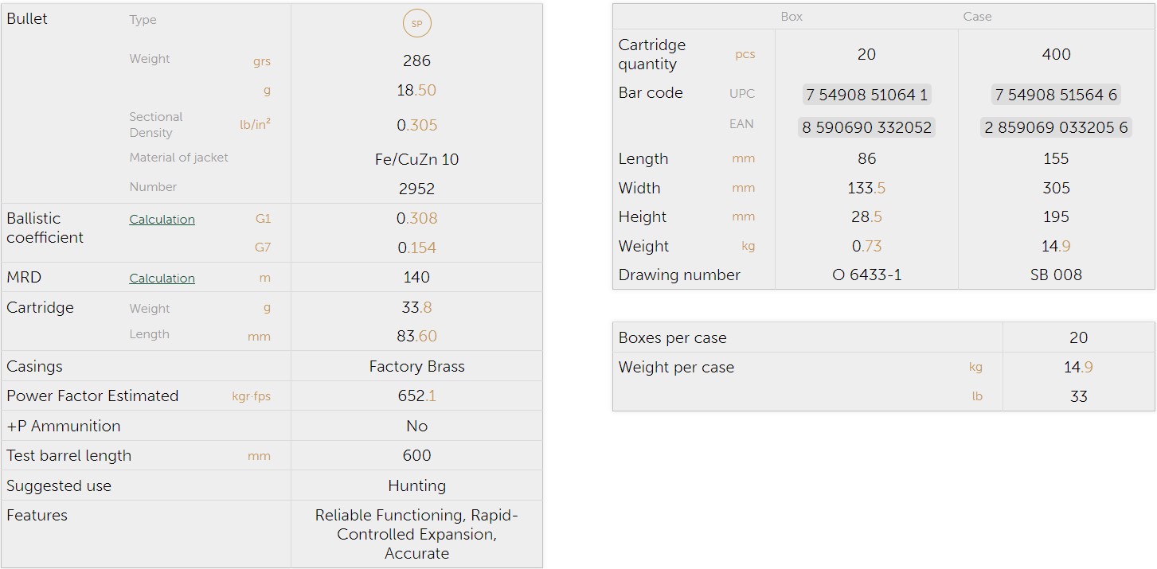Click the Case column header
This screenshot has height=569, width=1157.
click(977, 17)
